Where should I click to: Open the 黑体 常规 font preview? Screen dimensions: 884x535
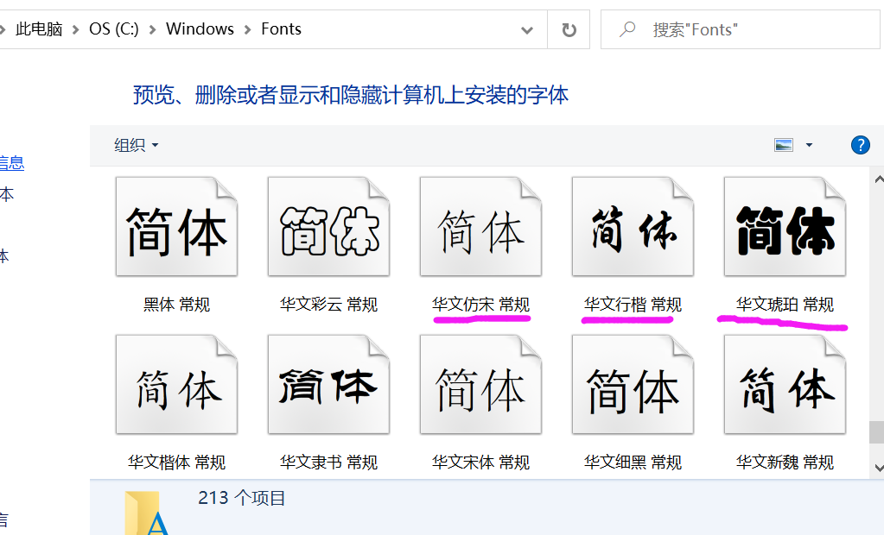(176, 226)
